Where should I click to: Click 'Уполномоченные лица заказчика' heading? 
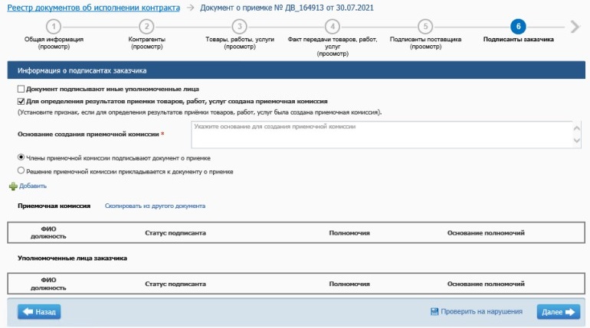coord(72,258)
